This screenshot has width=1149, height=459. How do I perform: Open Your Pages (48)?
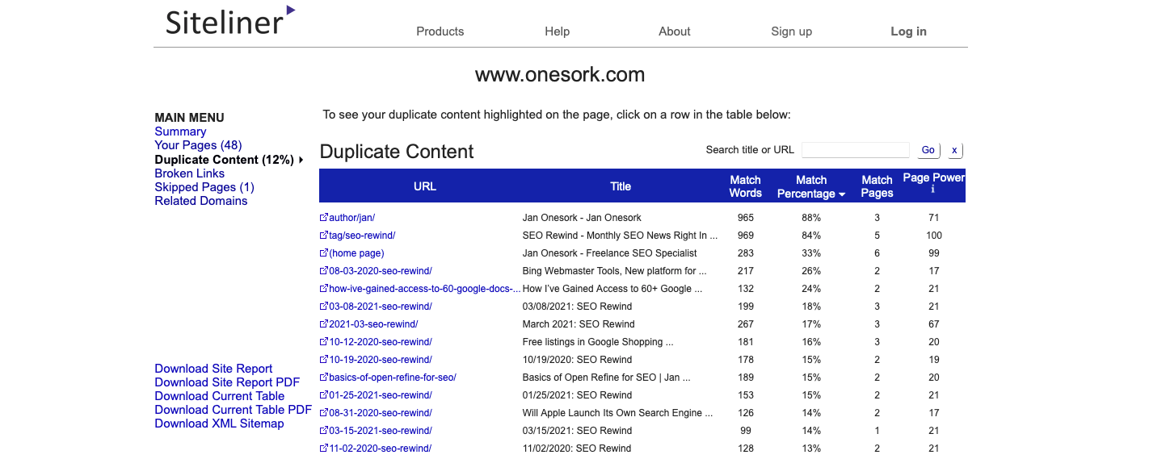tap(198, 145)
